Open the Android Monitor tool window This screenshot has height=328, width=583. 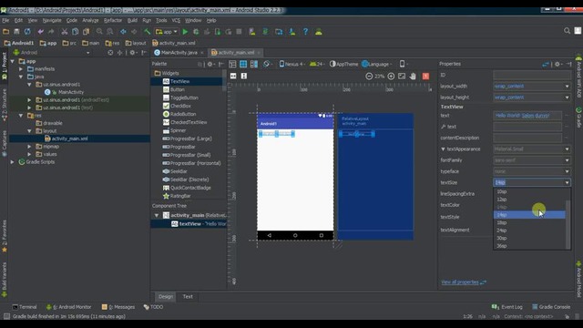point(69,307)
